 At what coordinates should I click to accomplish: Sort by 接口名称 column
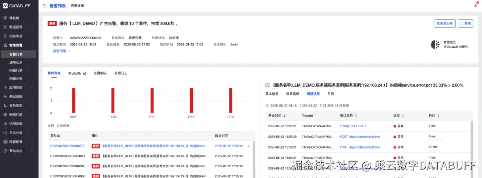[356, 116]
